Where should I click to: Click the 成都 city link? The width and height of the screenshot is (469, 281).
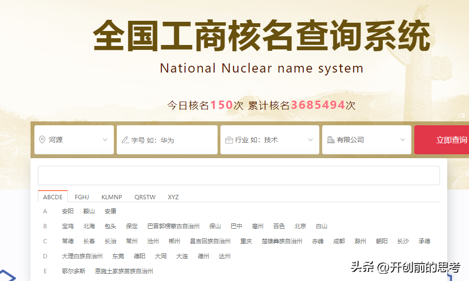pos(339,241)
